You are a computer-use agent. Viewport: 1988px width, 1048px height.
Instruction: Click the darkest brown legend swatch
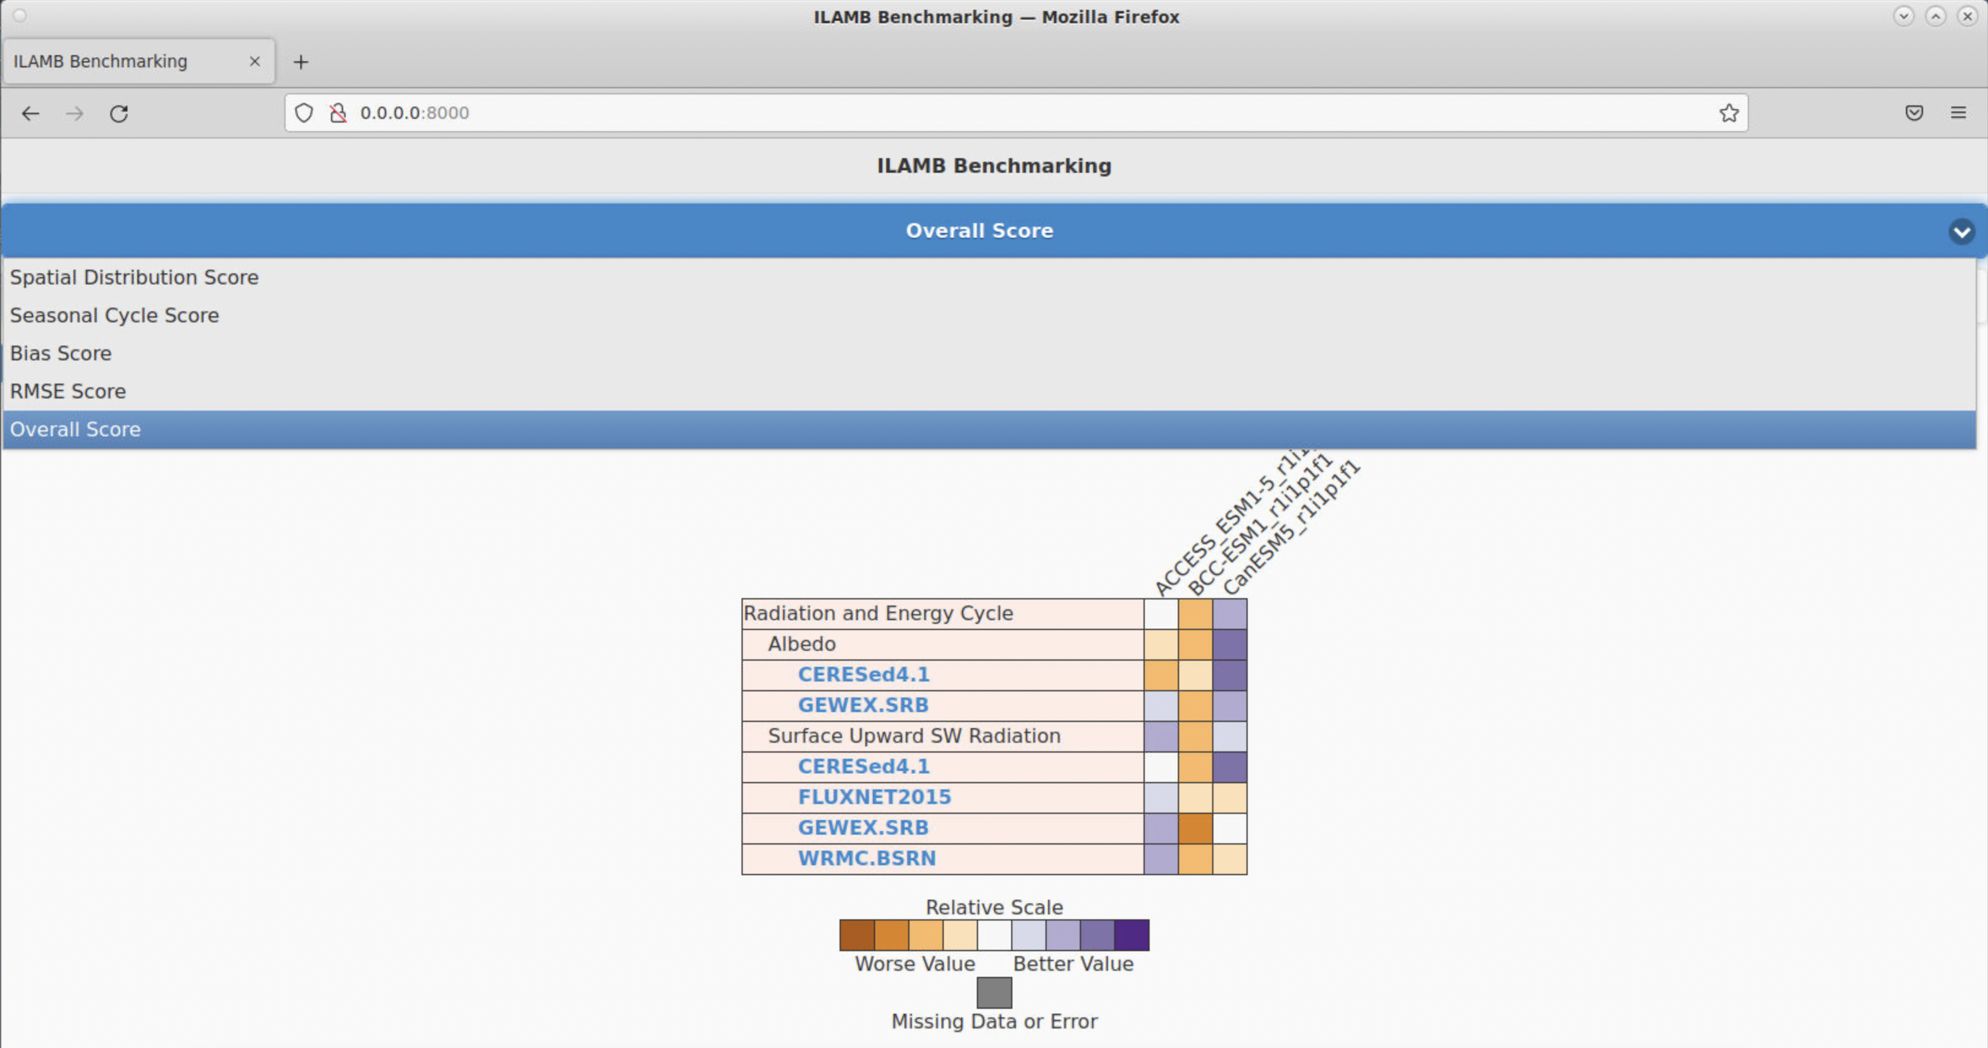[857, 935]
